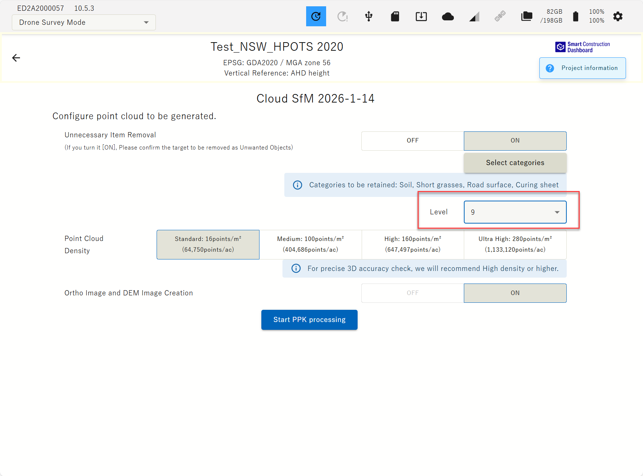Select High 160points/m² density
643x476 pixels.
coord(413,244)
